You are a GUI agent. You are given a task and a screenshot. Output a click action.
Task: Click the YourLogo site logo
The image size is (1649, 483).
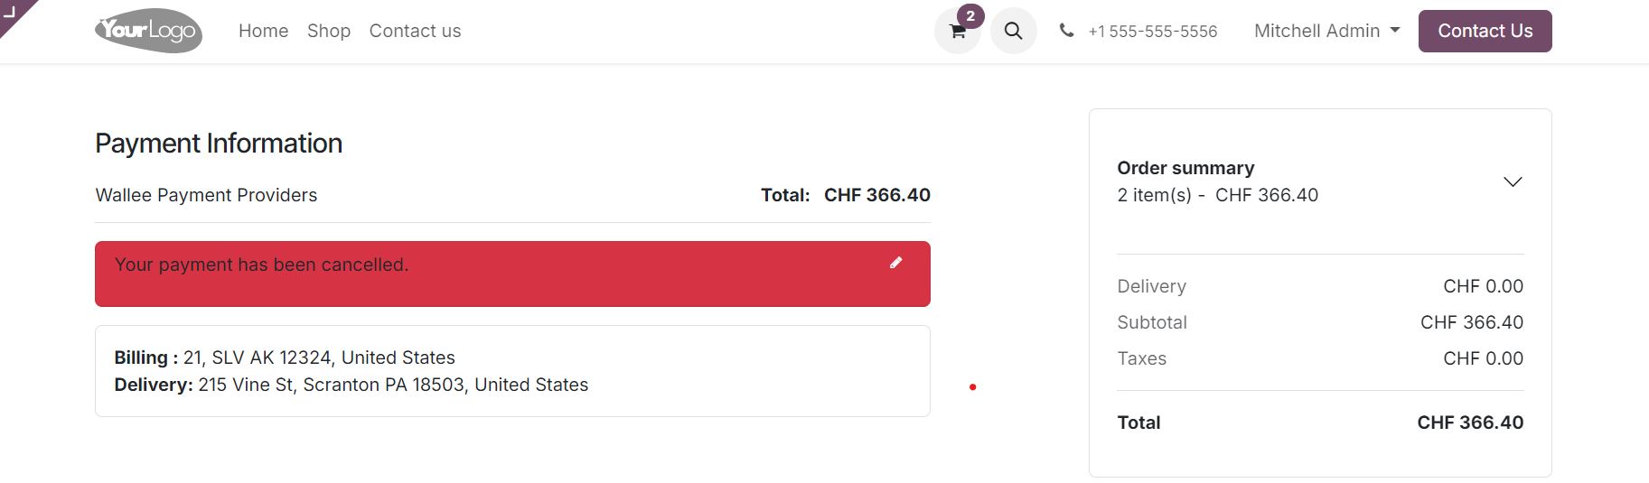(148, 31)
